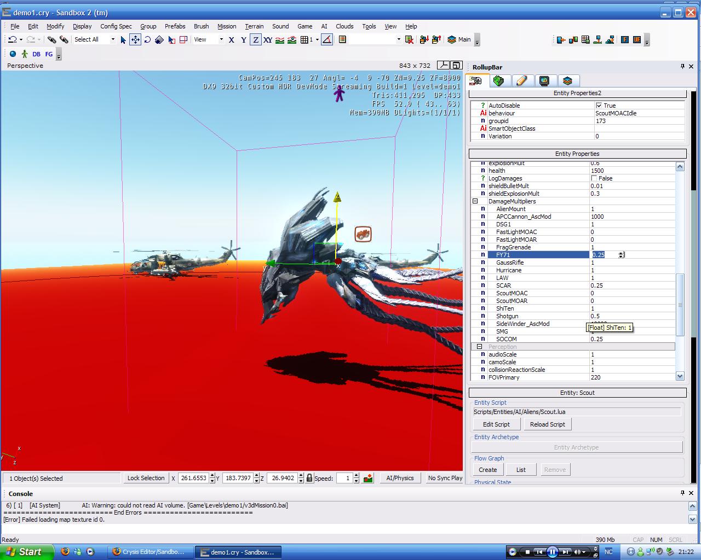This screenshot has height=560, width=701.
Task: Open the FG Flow Graph editor
Action: pos(49,54)
